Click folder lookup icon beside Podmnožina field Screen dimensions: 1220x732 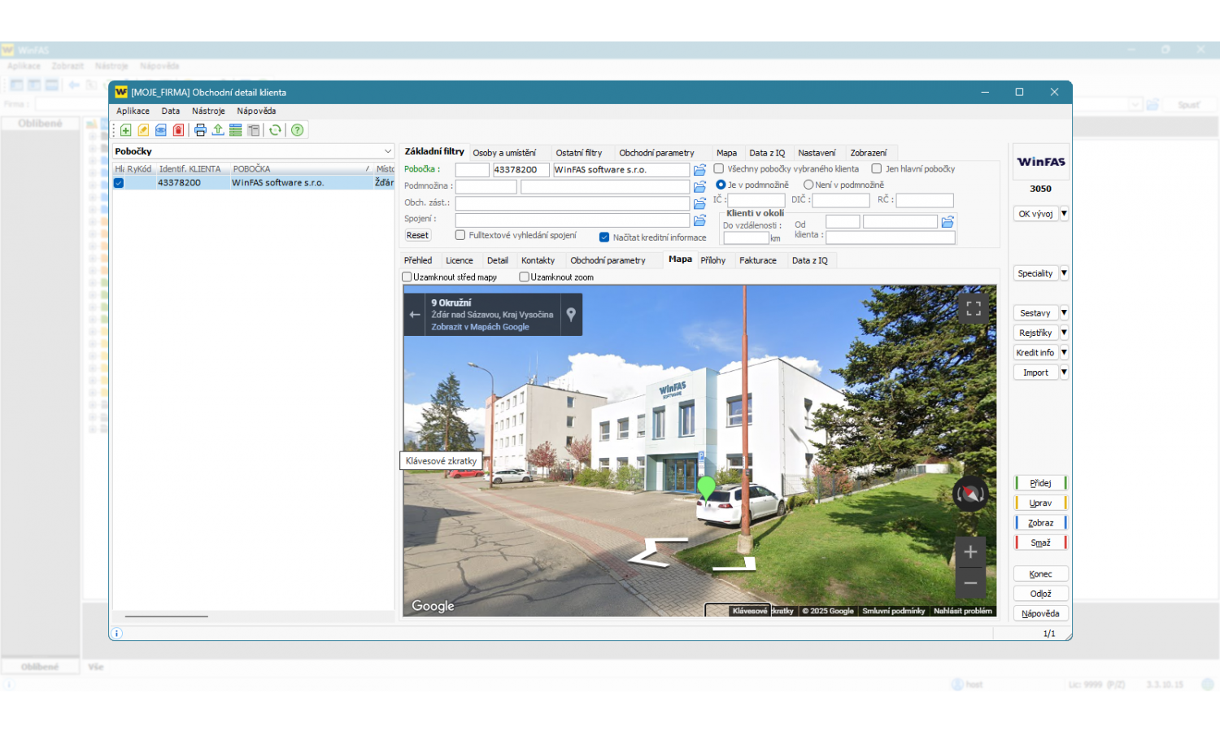tap(699, 187)
